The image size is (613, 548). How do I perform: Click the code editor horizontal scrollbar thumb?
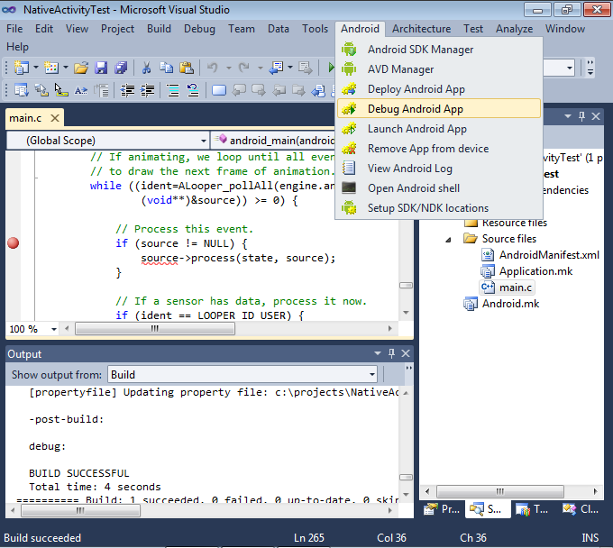tap(155, 329)
